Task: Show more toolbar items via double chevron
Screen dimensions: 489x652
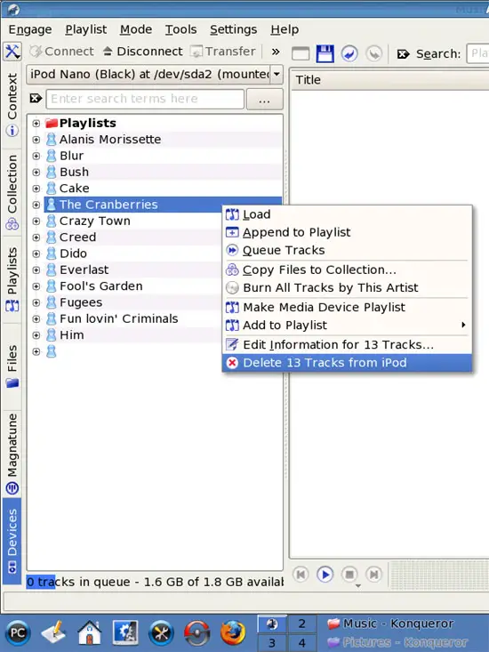Action: 275,52
